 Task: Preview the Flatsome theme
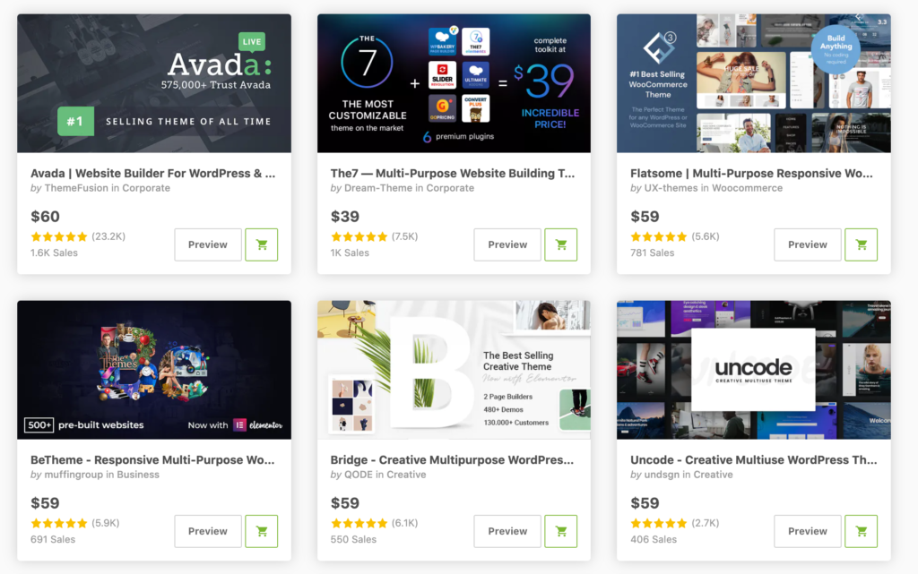pos(808,244)
